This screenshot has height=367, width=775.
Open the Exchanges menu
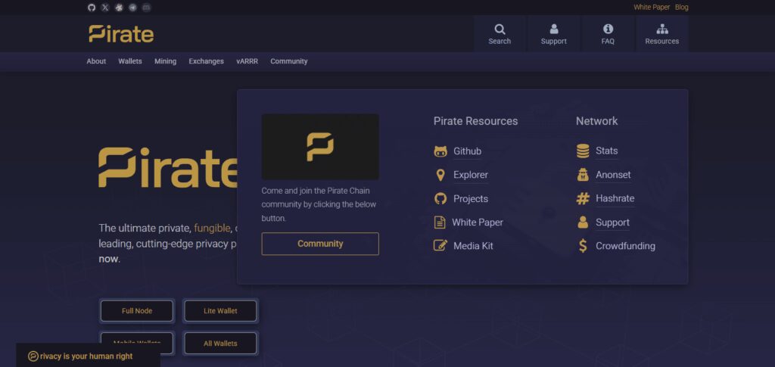click(x=206, y=61)
